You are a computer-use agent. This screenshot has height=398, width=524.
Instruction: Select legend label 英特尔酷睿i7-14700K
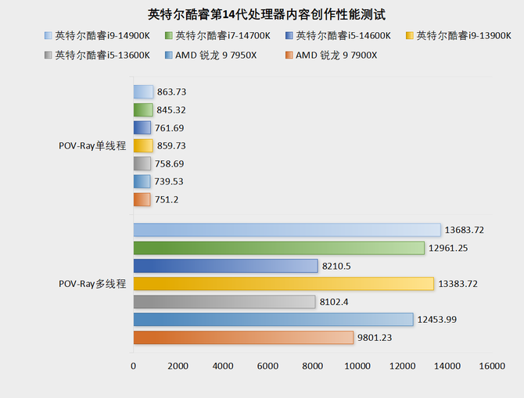click(x=223, y=36)
